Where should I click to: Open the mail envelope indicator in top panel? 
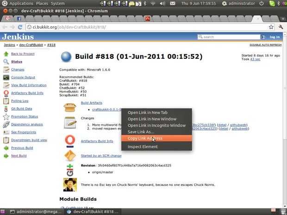(173, 3)
